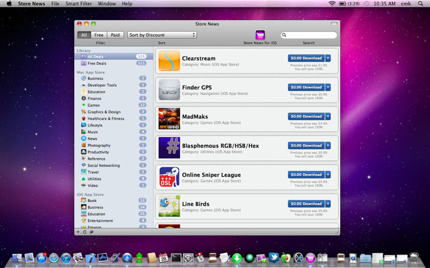Image resolution: width=430 pixels, height=268 pixels.
Task: Expand the arrow beside Blasphemous RGB/HSB/Hex's download button
Action: click(x=328, y=145)
